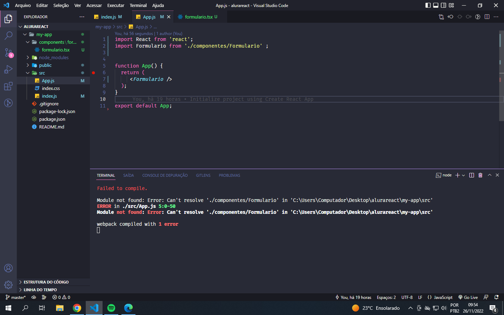The height and width of the screenshot is (315, 504).
Task: Open the Extensions view
Action: (x=8, y=86)
